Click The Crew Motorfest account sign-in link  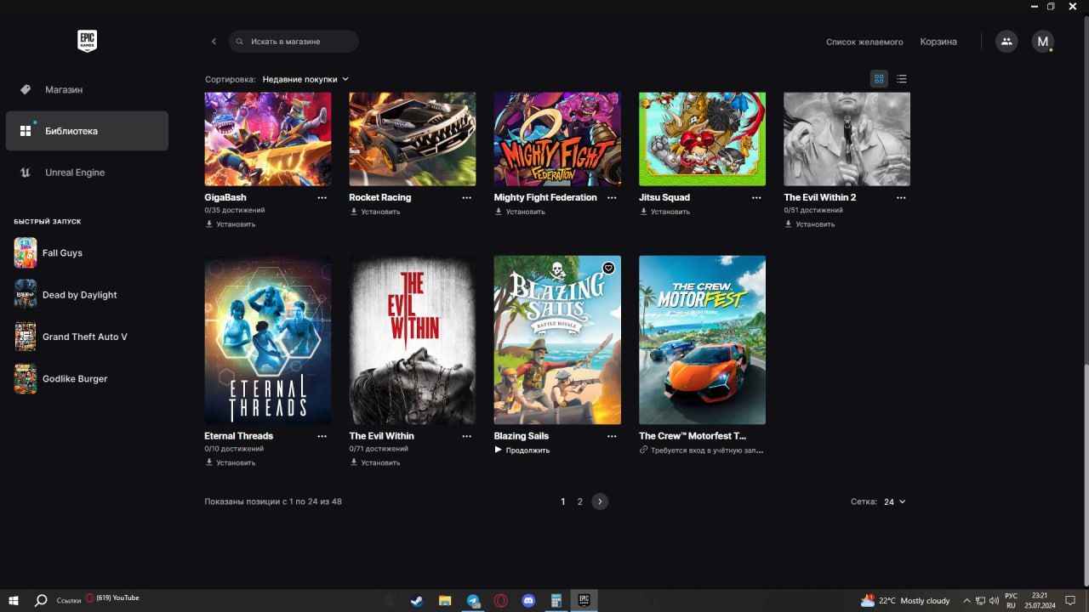[x=702, y=450]
